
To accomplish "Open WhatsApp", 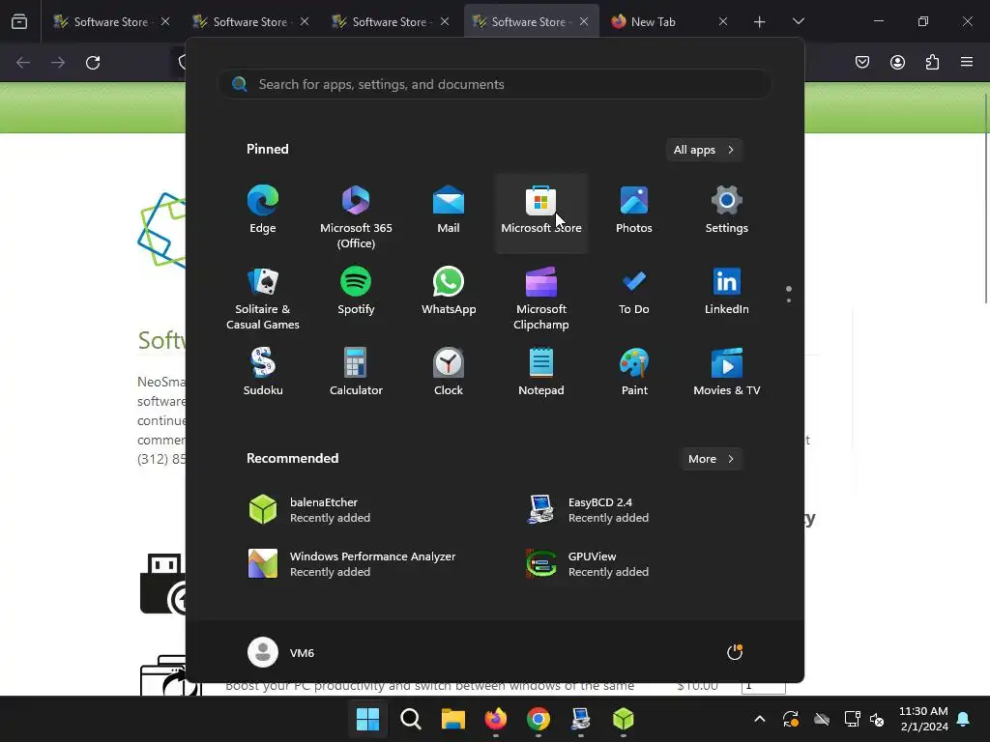I will click(449, 292).
